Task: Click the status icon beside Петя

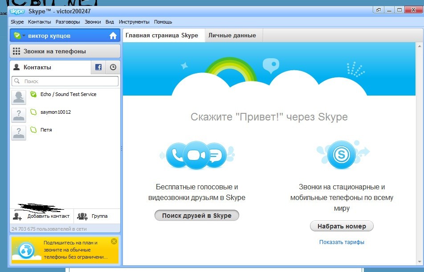Action: [x=33, y=130]
